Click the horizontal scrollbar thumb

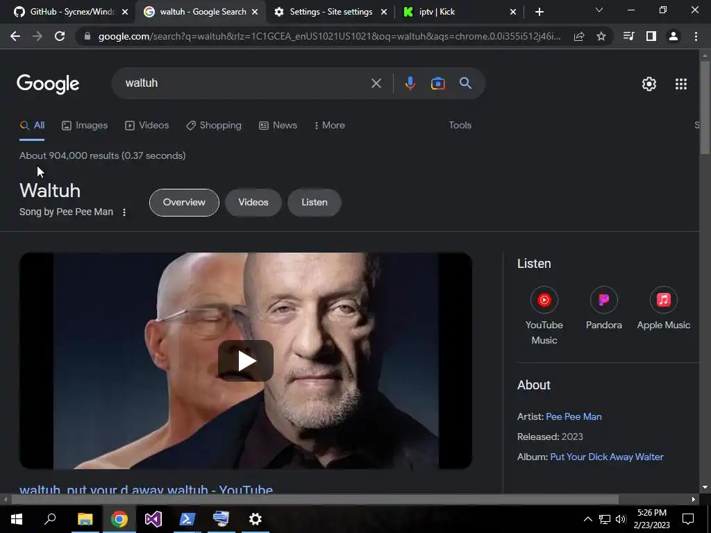click(315, 500)
